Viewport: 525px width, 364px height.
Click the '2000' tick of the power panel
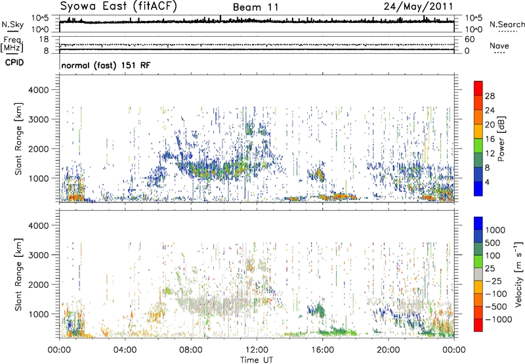pyautogui.click(x=39, y=148)
